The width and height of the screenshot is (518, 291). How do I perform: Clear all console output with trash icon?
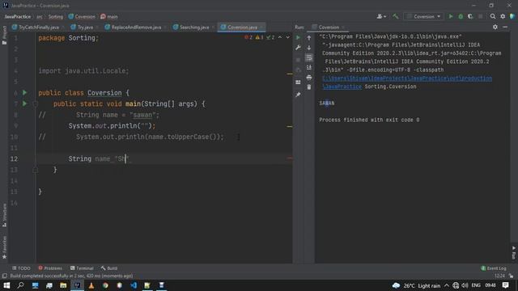coord(309,87)
